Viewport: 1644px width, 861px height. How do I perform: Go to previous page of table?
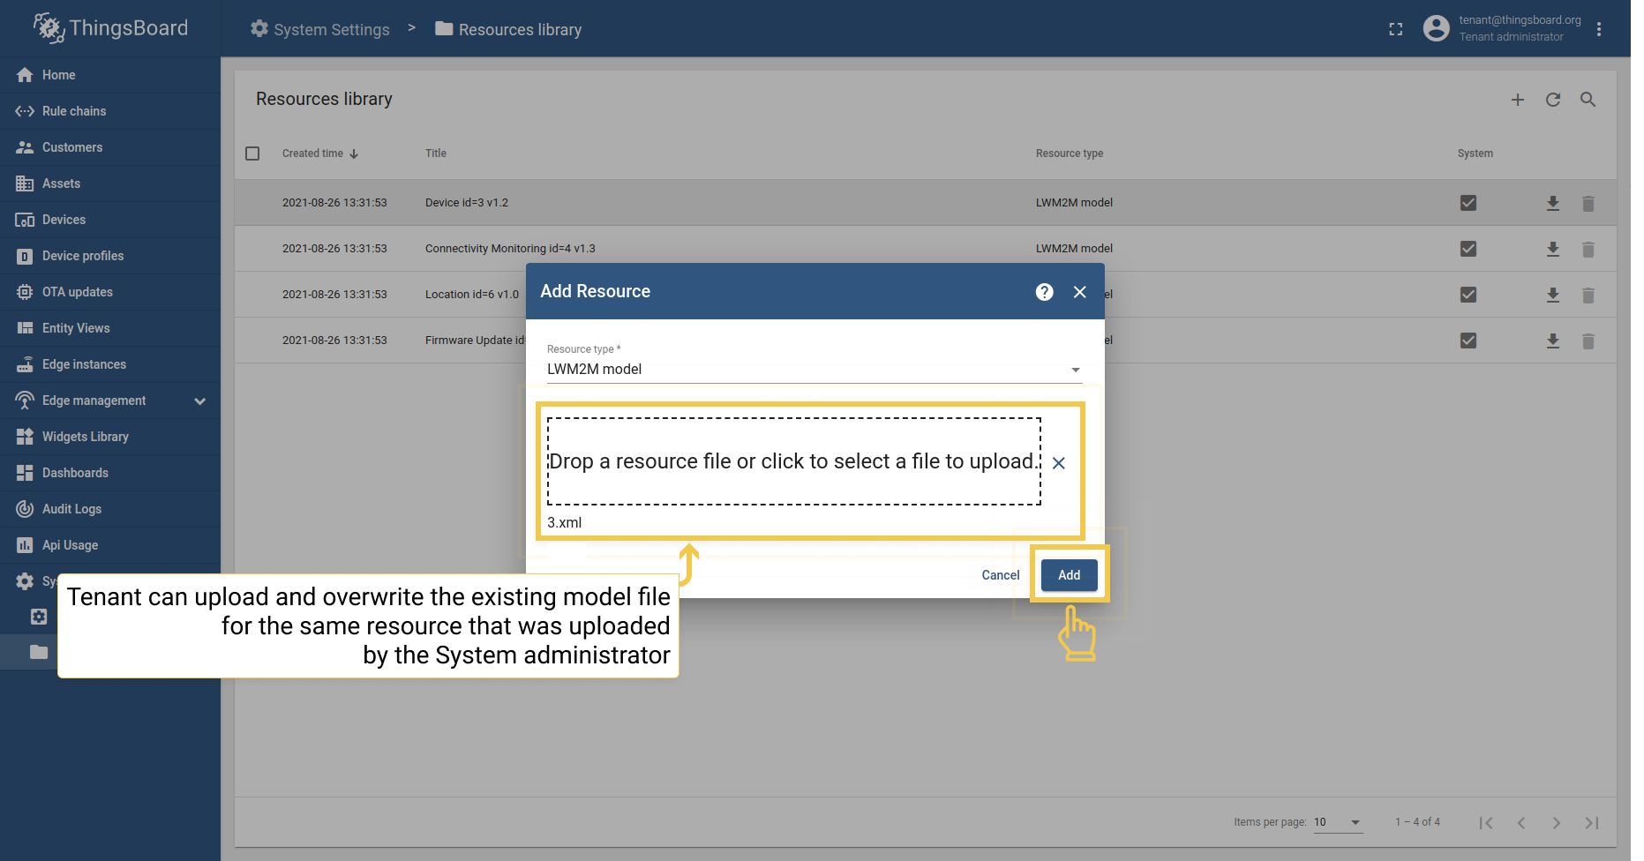[x=1521, y=823]
